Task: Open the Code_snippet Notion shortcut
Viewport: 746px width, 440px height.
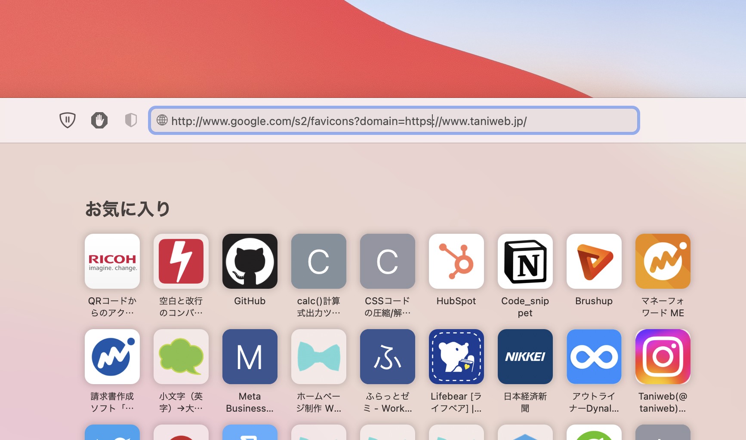Action: pos(525,261)
